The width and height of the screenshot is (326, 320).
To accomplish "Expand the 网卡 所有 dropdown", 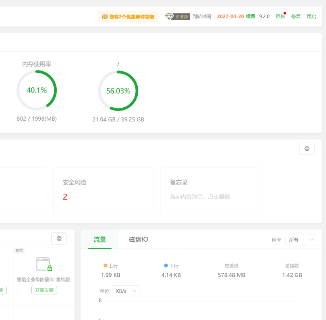I will (x=300, y=240).
